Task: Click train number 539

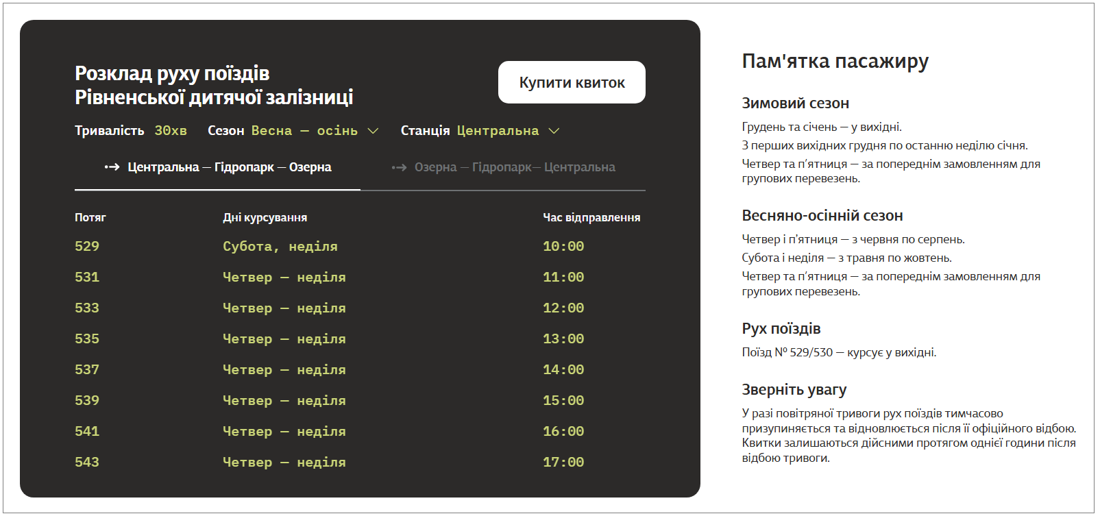Action: coord(87,401)
